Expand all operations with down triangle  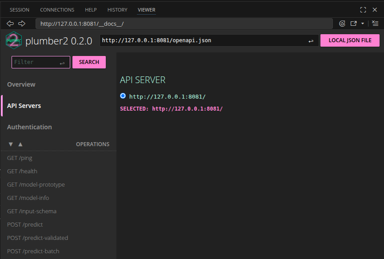pyautogui.click(x=11, y=144)
